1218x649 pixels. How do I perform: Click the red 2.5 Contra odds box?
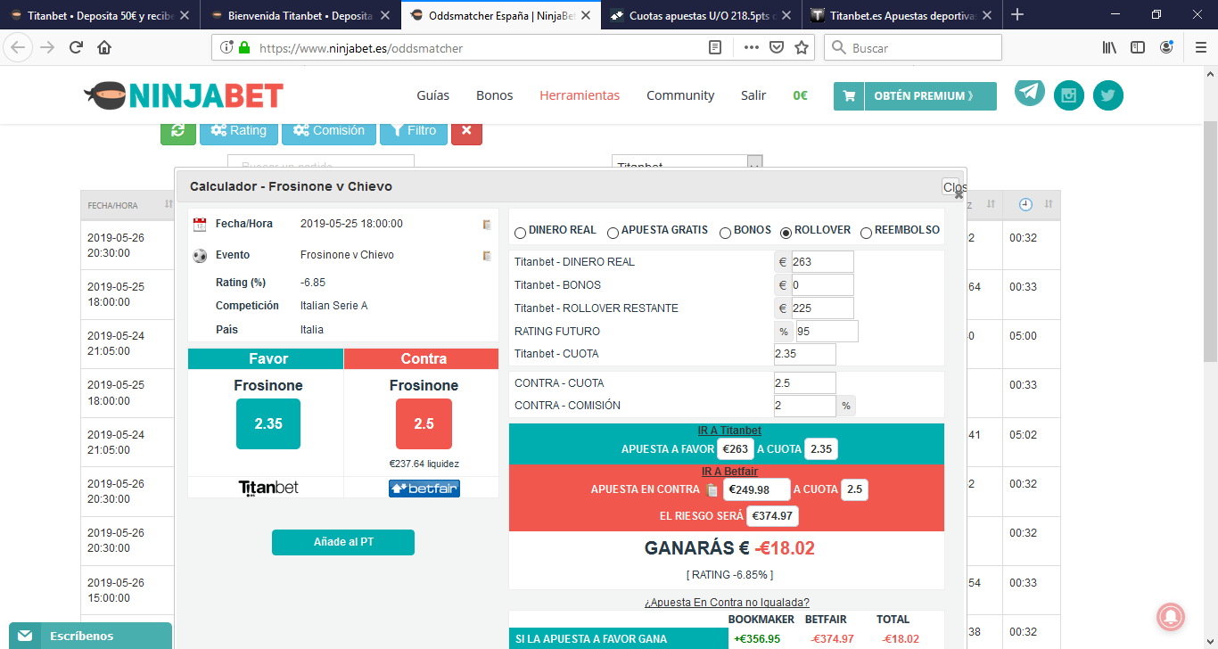pyautogui.click(x=424, y=423)
